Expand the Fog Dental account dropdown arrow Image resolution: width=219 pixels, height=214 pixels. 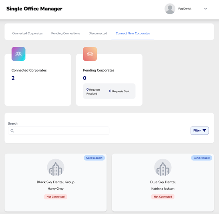(205, 9)
